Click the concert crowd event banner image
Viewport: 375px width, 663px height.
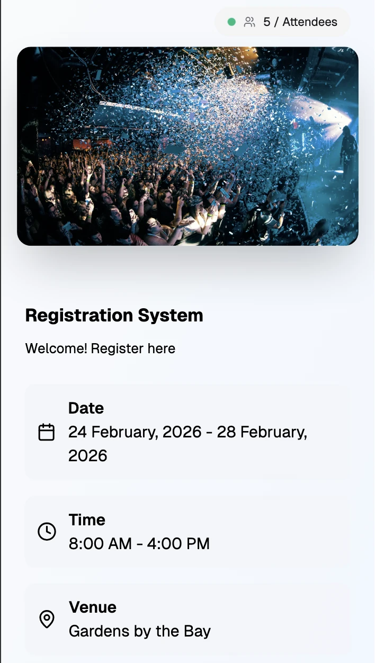click(187, 146)
